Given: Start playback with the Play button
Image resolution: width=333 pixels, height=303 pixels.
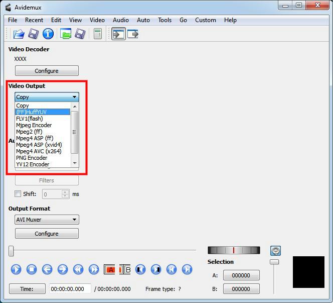Looking at the screenshot, I should [16, 269].
